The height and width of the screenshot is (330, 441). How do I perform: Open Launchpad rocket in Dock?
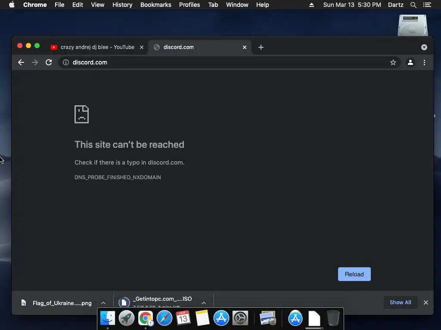(x=126, y=318)
